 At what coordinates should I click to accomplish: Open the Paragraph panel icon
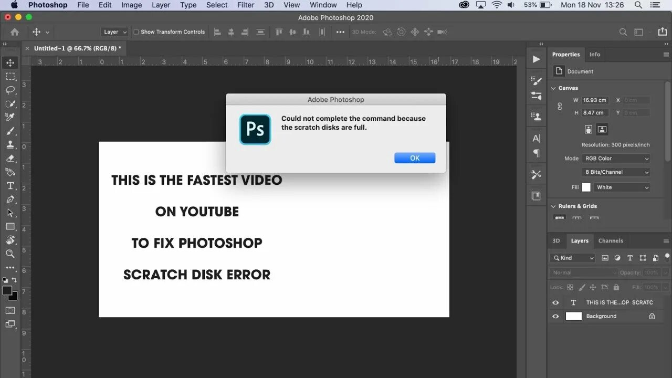point(536,153)
